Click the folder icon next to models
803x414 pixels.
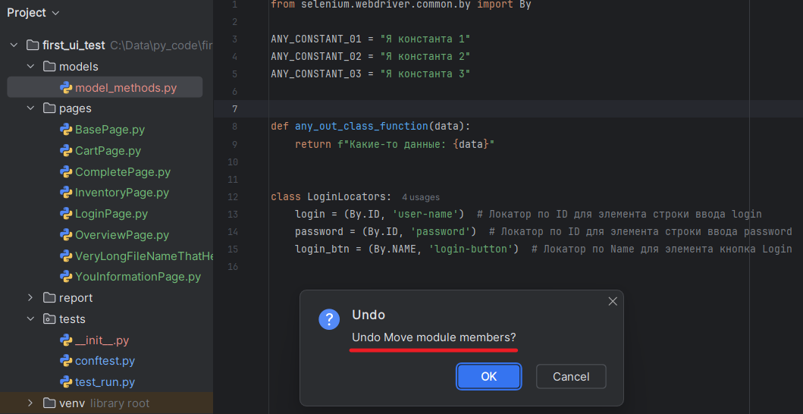(x=49, y=67)
